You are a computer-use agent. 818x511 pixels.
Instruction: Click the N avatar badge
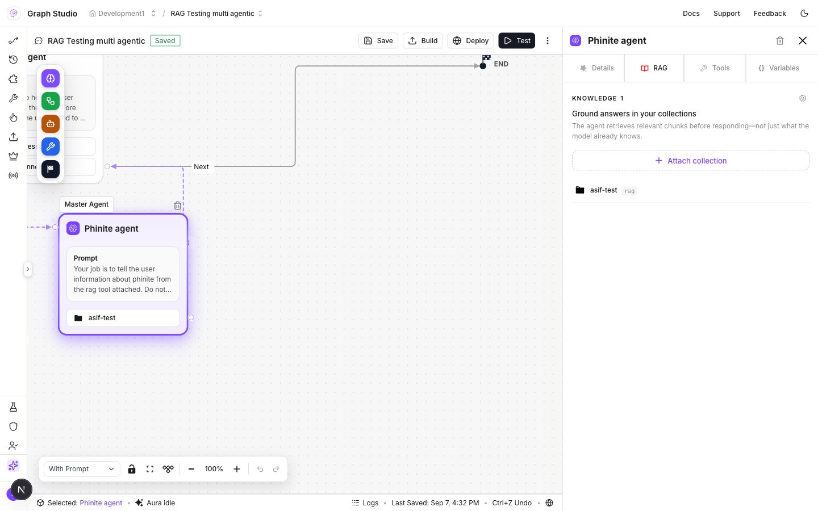coord(21,489)
